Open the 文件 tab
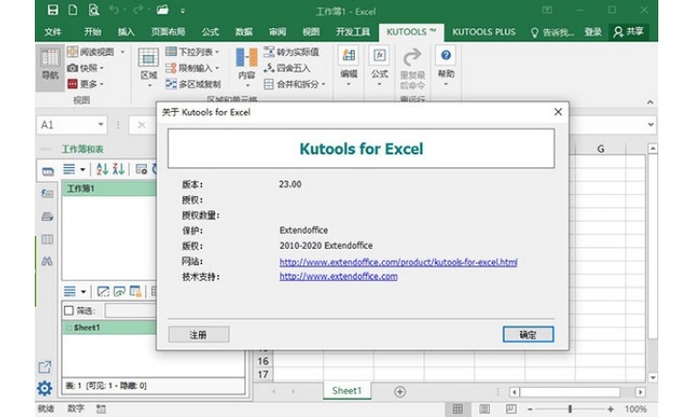Viewport: 696px width, 417px height. tap(53, 32)
